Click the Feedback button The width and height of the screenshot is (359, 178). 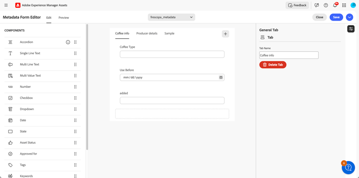point(297,5)
